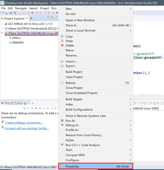164x170 pixels.
Task: Click the New project wizard toolbar icon
Action: click(x=3, y=13)
